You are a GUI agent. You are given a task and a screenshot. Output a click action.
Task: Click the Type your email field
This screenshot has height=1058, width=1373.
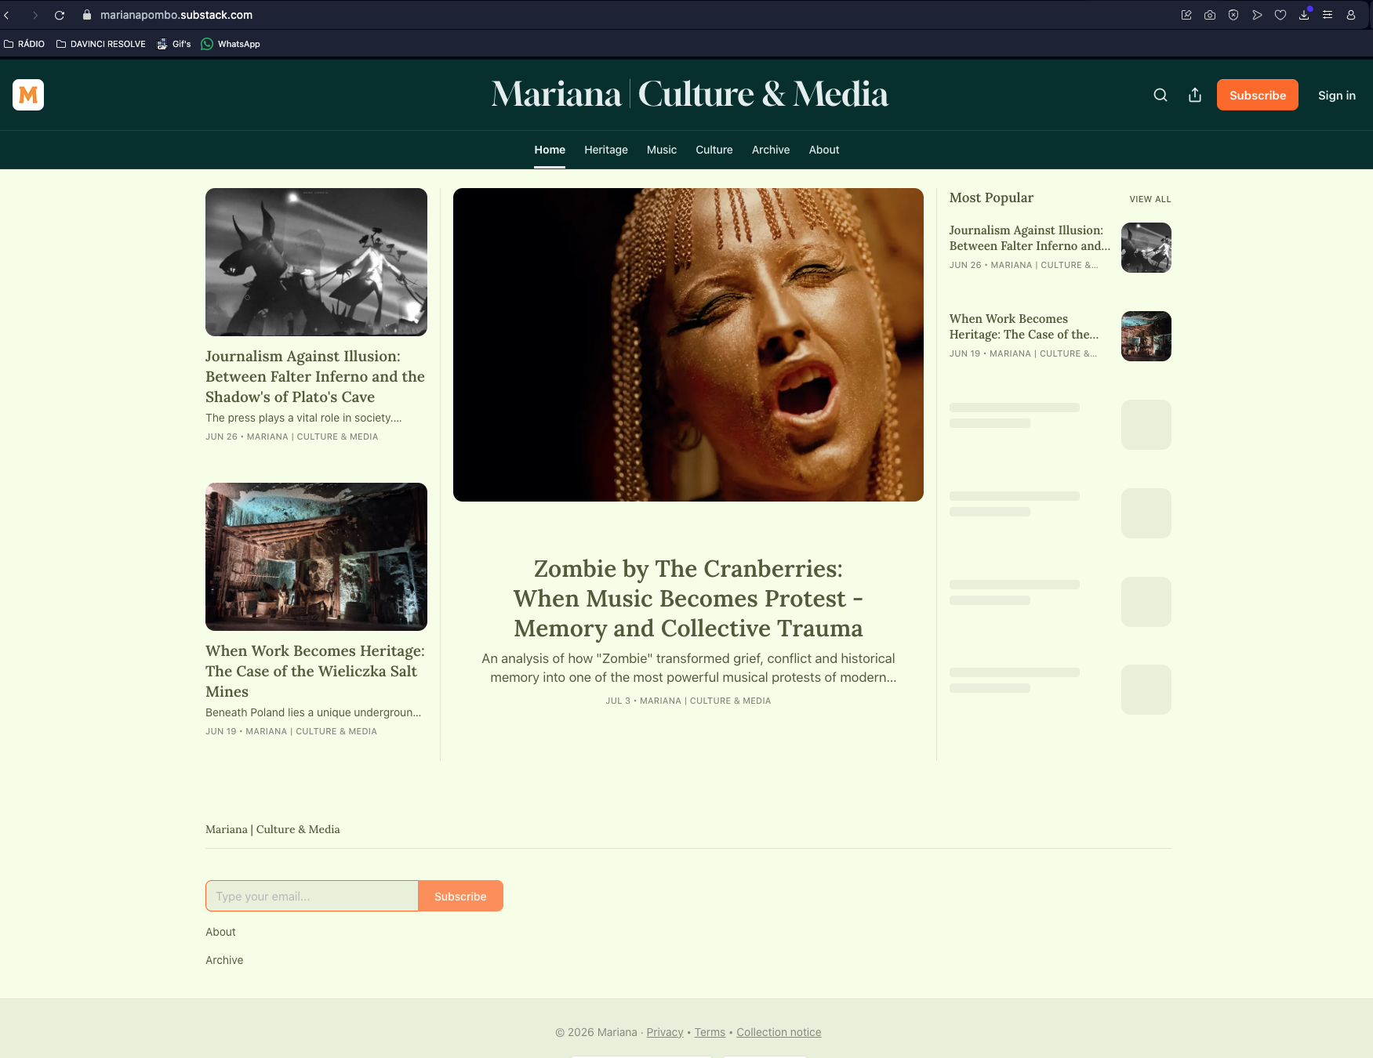[x=312, y=896]
